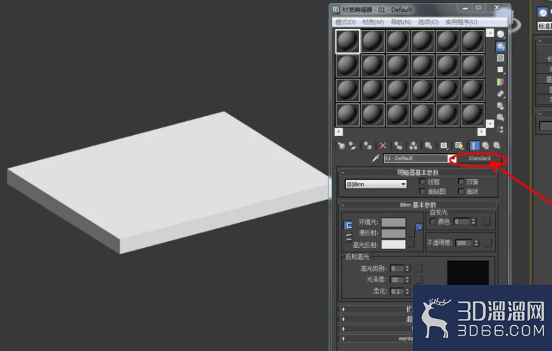This screenshot has width=552, height=351.
Task: Click the Make Unique icon
Action: click(413, 146)
